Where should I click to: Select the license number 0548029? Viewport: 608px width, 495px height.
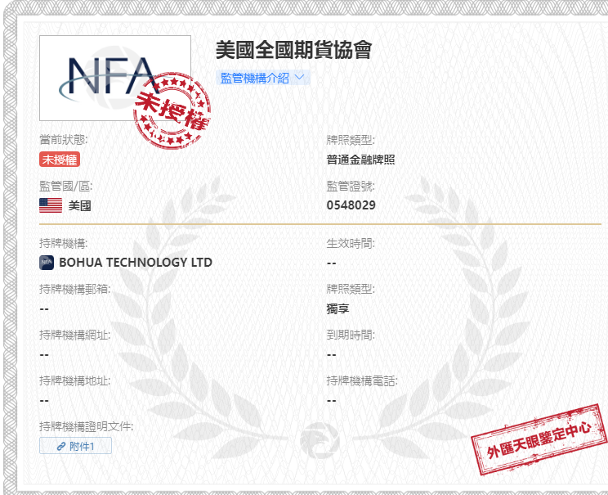pos(351,205)
